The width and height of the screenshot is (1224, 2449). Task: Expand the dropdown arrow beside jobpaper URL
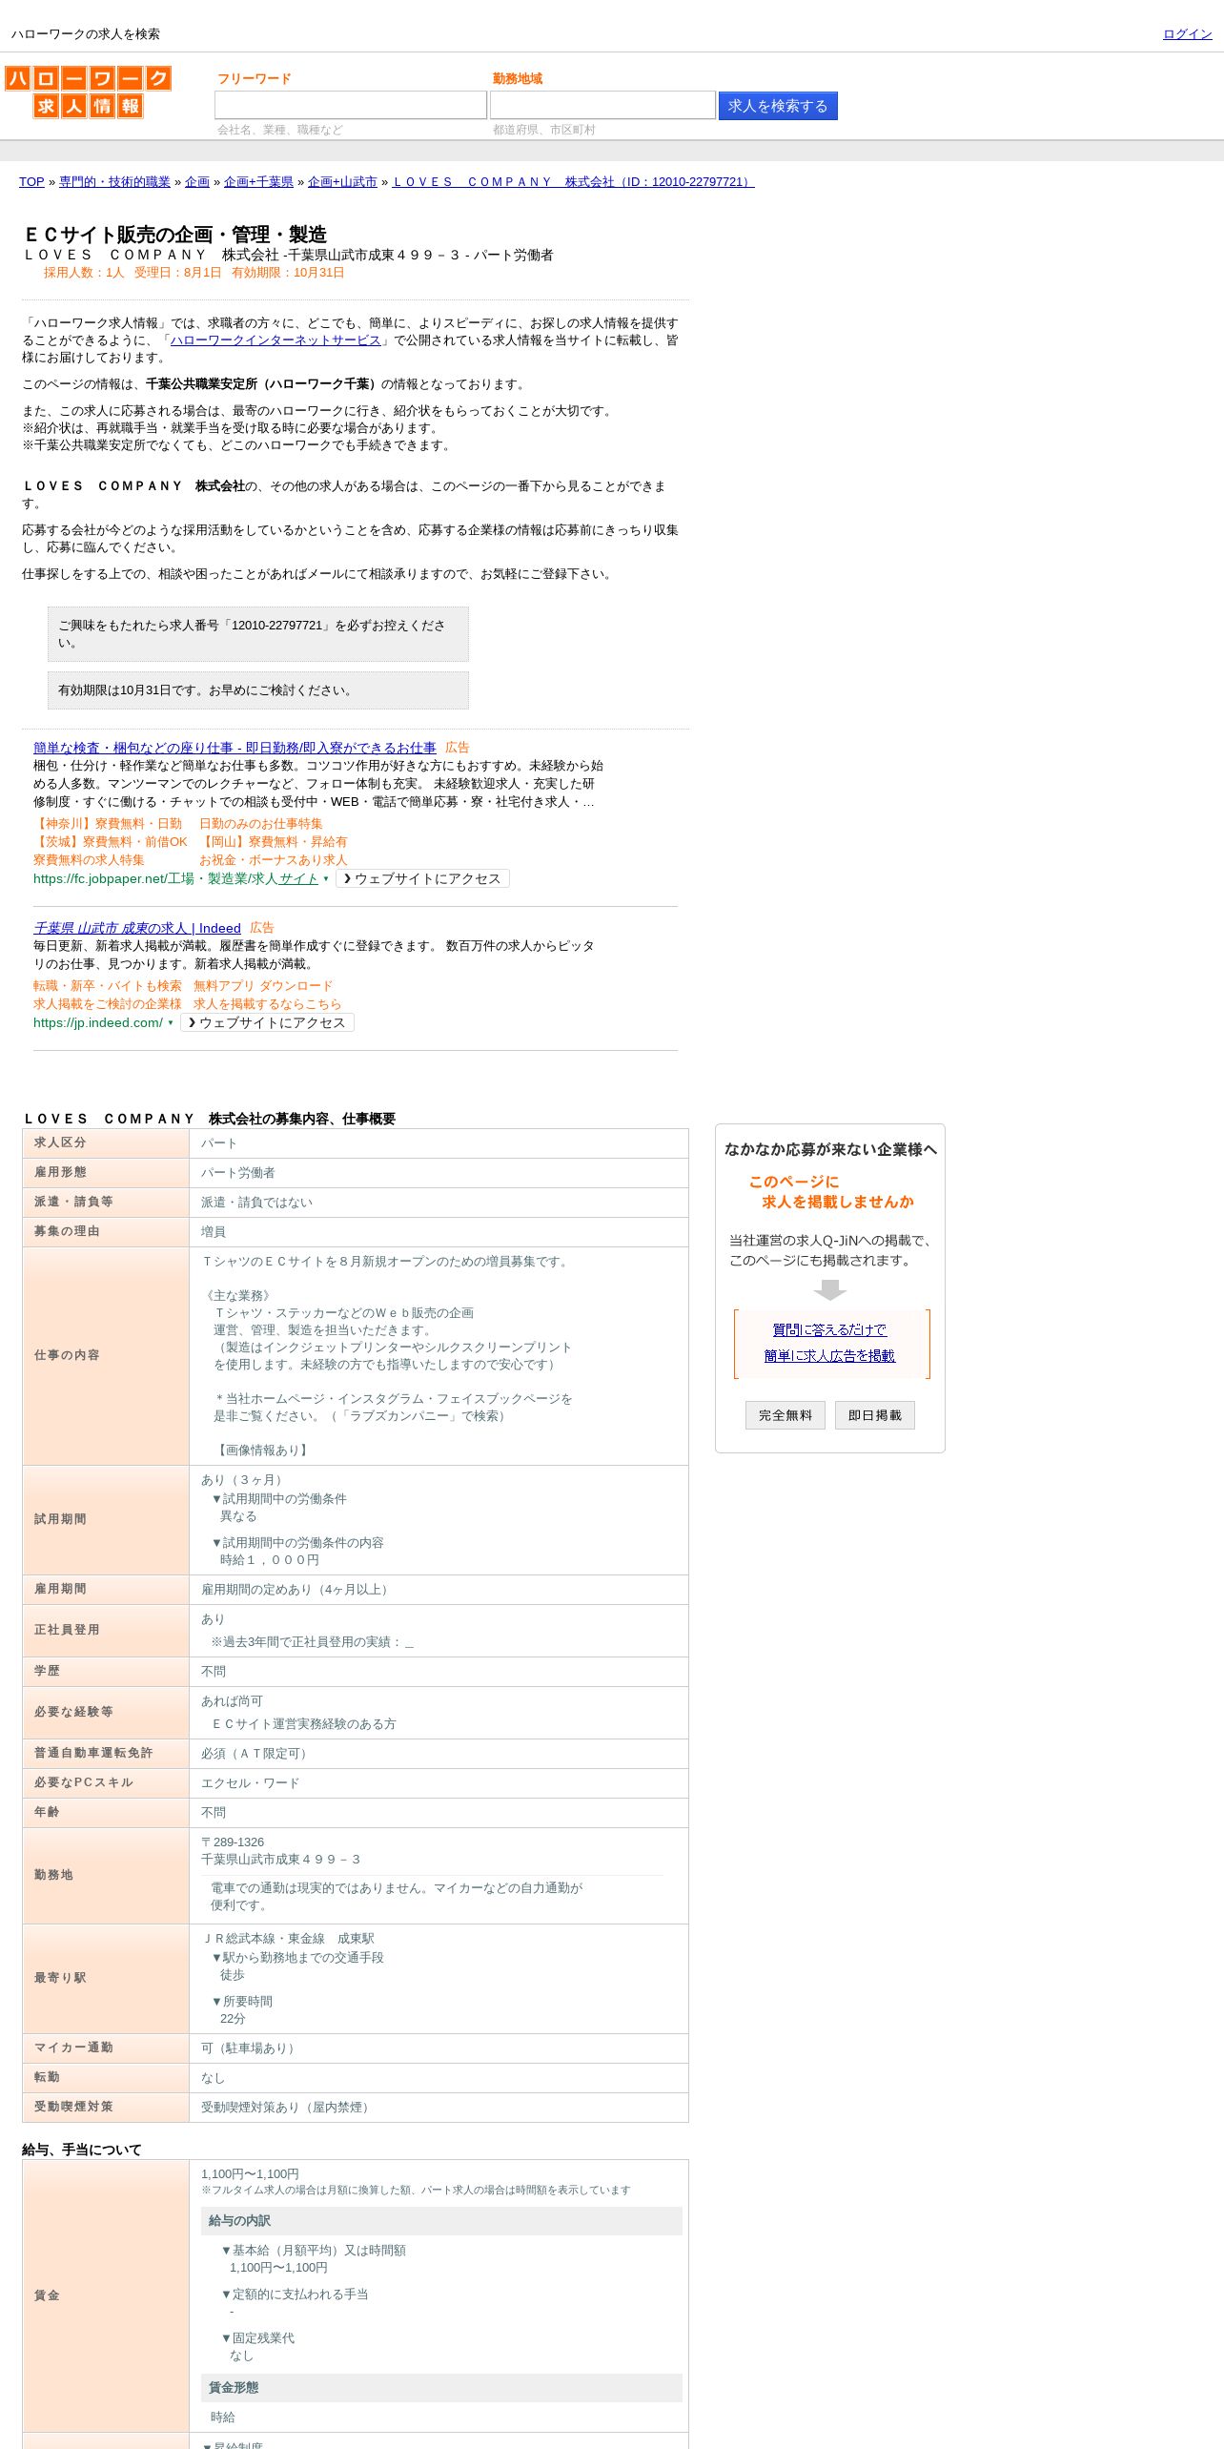point(326,879)
